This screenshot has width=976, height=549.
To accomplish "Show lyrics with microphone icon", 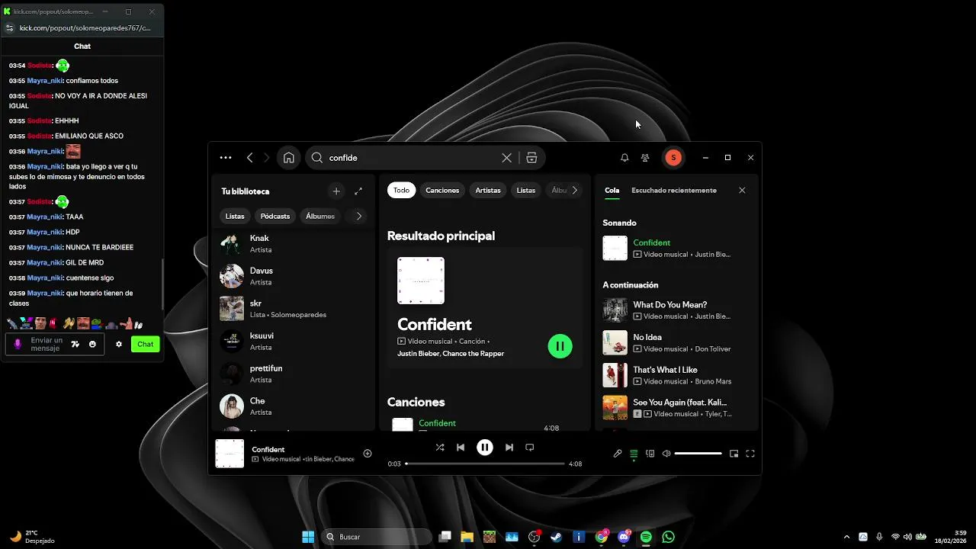I will 618,454.
